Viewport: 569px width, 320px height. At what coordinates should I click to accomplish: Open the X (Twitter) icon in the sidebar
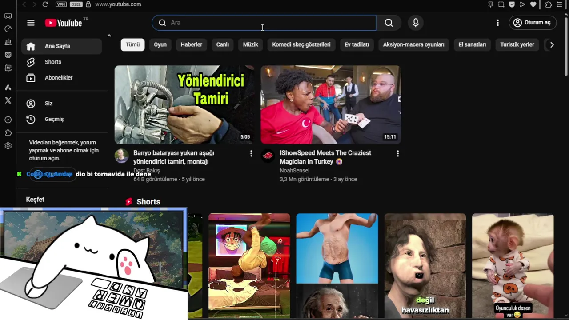8,100
